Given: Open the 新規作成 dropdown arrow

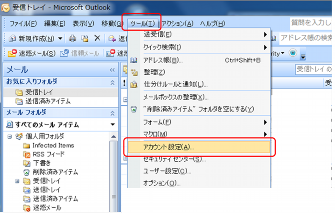Looking at the screenshot, I should pos(60,39).
